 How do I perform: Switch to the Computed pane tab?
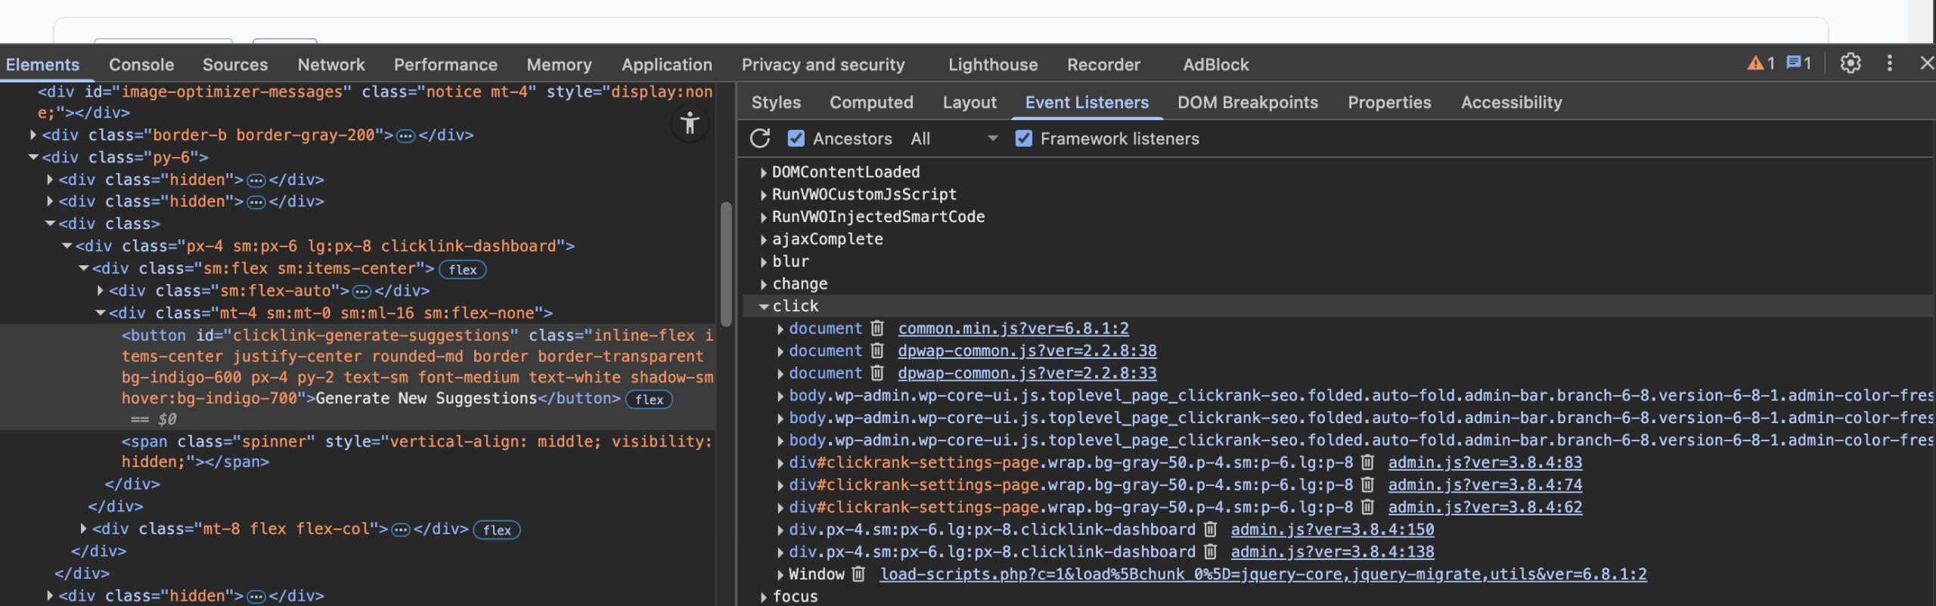point(871,103)
